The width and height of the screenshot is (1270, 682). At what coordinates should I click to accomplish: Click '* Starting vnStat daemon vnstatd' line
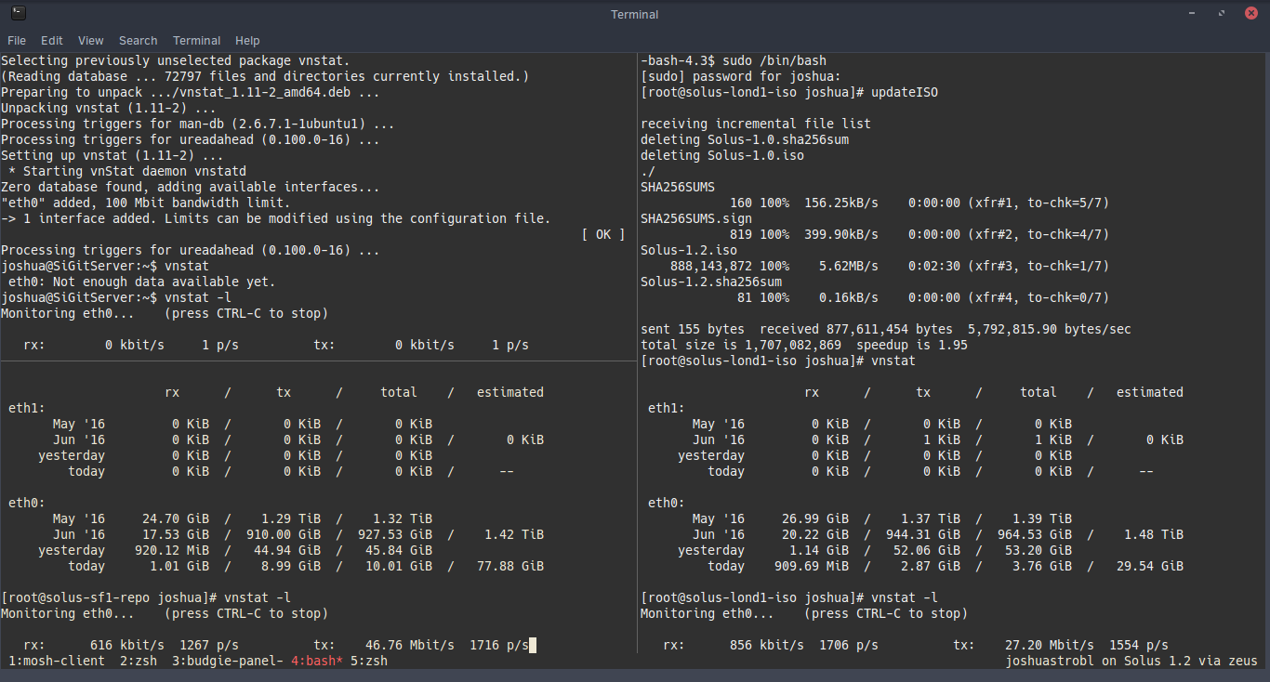click(x=127, y=171)
